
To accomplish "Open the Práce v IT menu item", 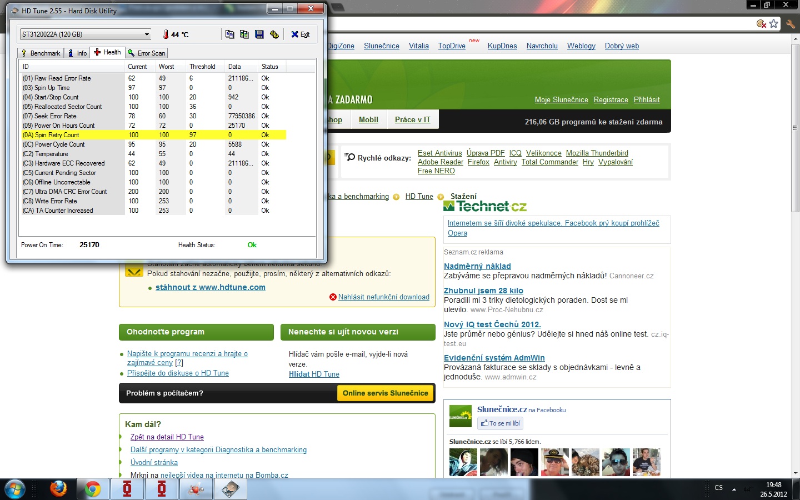I will [x=412, y=119].
